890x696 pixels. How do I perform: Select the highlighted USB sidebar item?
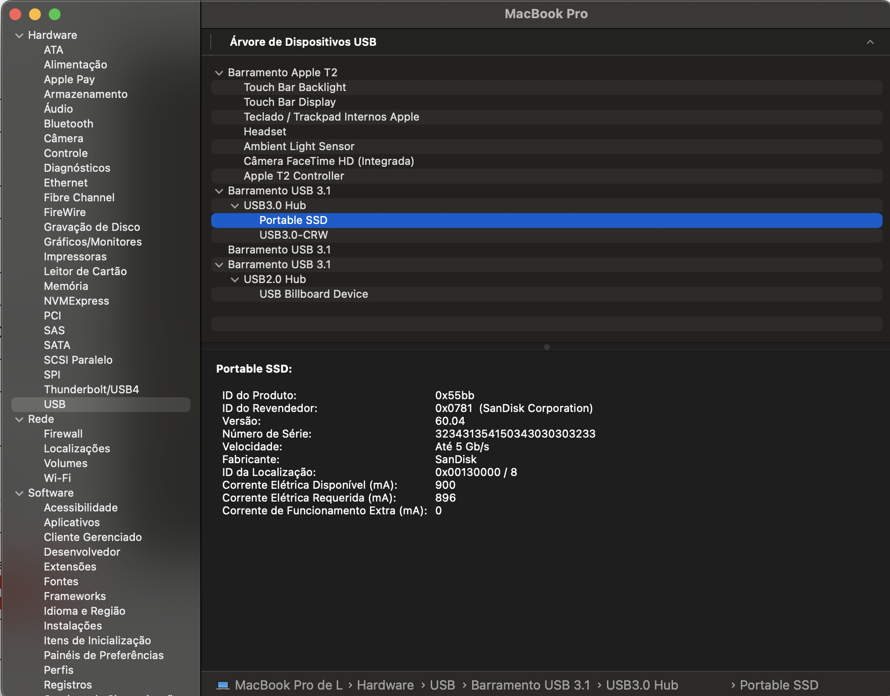click(101, 404)
